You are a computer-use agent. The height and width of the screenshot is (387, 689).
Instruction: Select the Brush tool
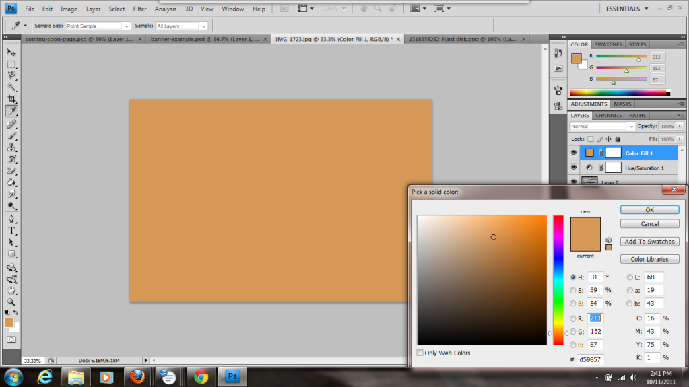11,136
